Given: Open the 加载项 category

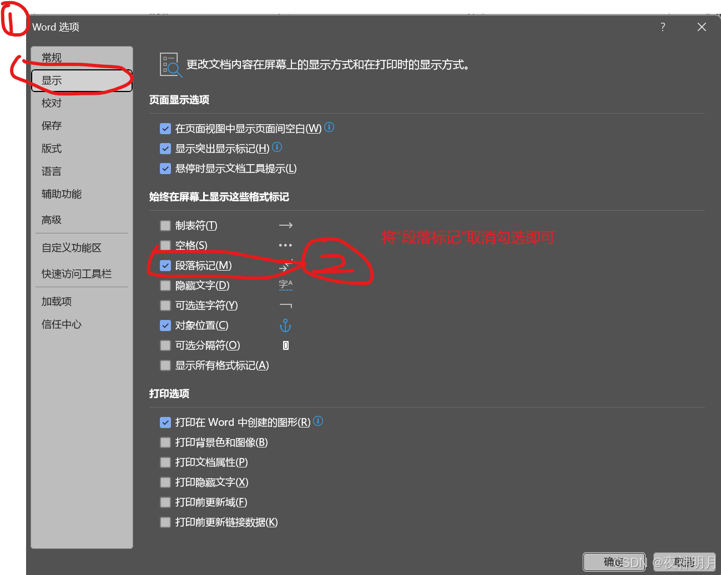Looking at the screenshot, I should pyautogui.click(x=82, y=302).
